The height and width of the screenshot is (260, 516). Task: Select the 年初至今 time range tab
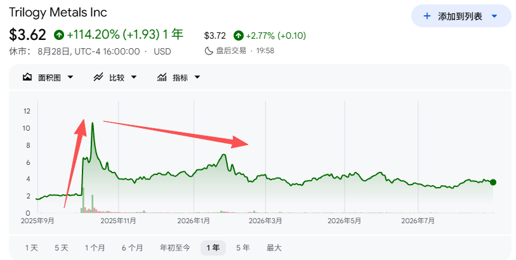[x=175, y=248]
